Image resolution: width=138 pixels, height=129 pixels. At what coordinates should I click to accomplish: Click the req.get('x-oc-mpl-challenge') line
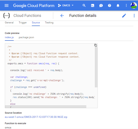(x=37, y=80)
